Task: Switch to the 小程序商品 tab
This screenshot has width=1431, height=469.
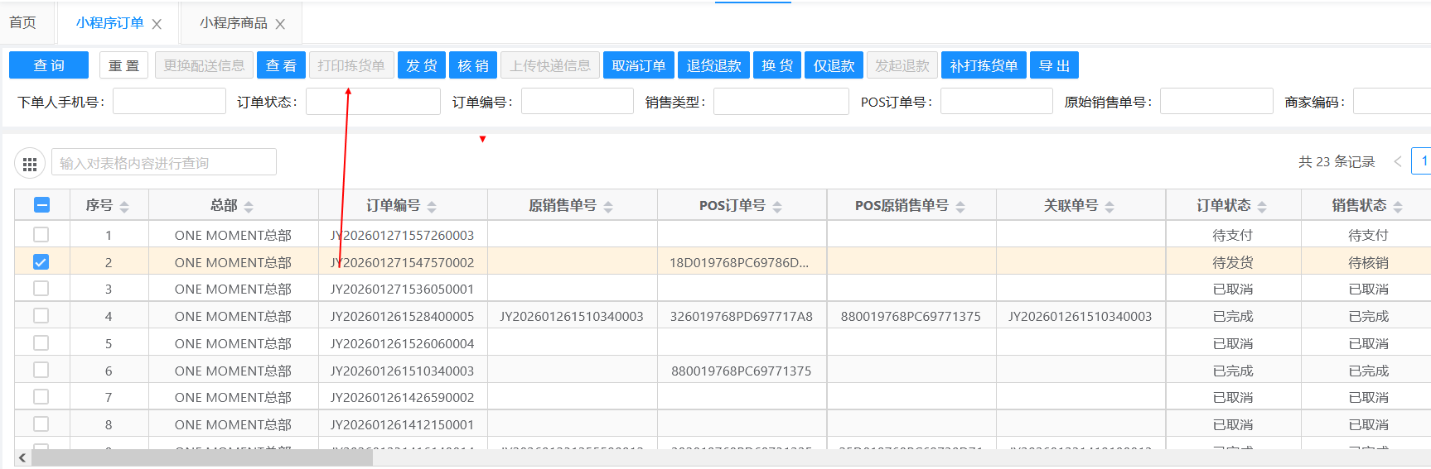Action: tap(233, 23)
